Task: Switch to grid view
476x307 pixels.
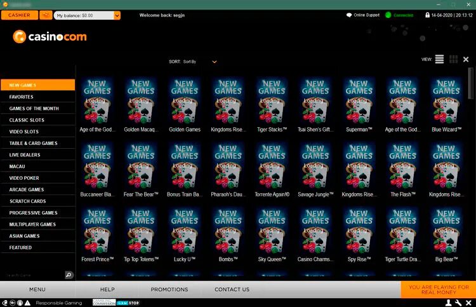Action: (453, 59)
